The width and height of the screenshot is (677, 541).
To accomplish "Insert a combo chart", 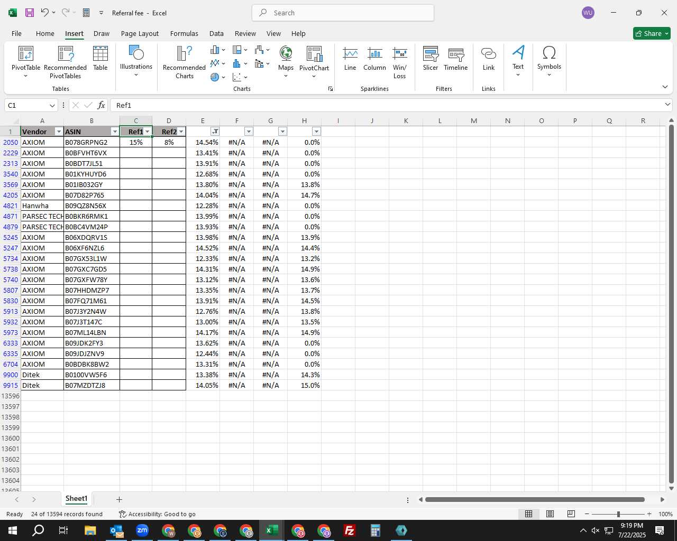I will point(262,63).
